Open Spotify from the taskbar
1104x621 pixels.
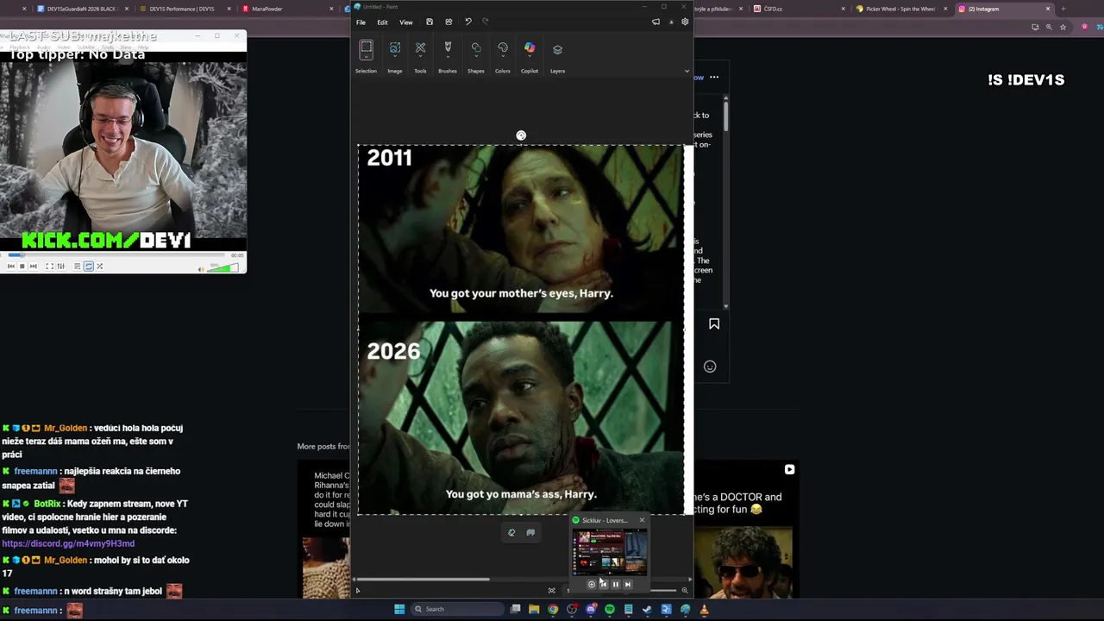tap(610, 609)
